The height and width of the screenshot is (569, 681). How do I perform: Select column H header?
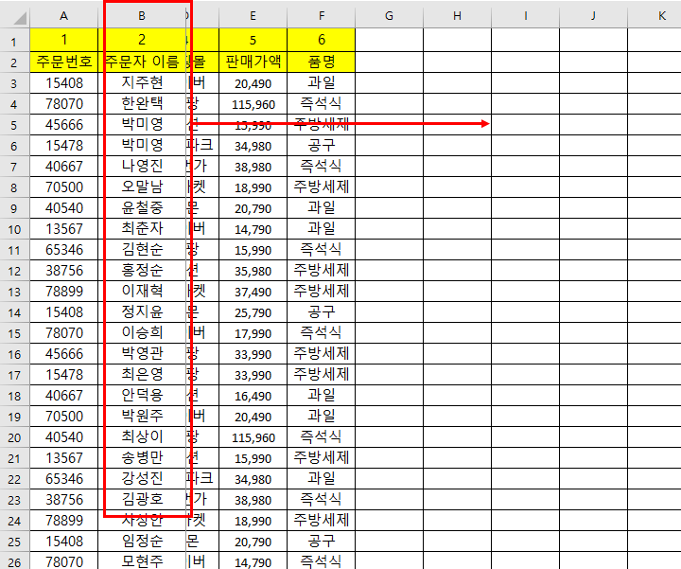[x=458, y=16]
